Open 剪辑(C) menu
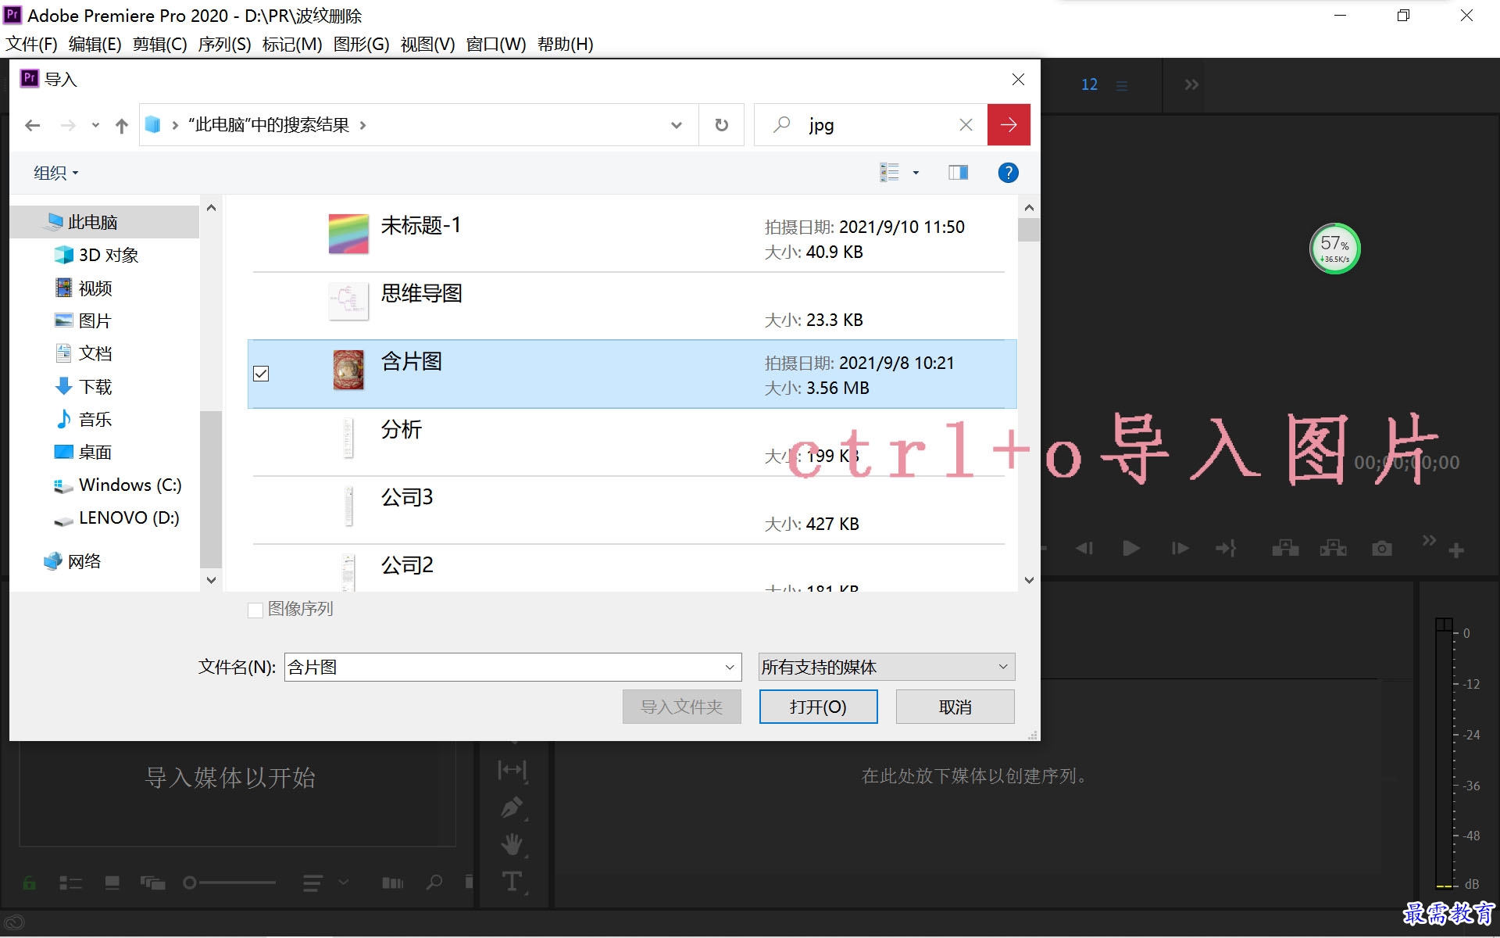 (159, 45)
